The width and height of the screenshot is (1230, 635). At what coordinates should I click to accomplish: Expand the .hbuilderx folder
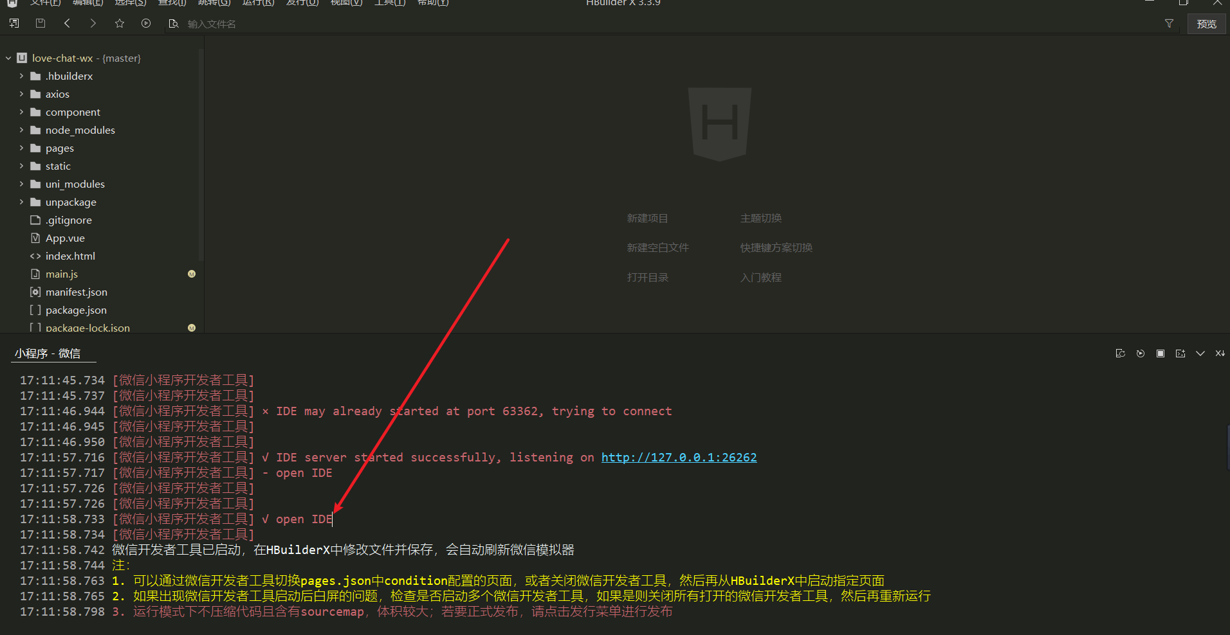[x=21, y=76]
